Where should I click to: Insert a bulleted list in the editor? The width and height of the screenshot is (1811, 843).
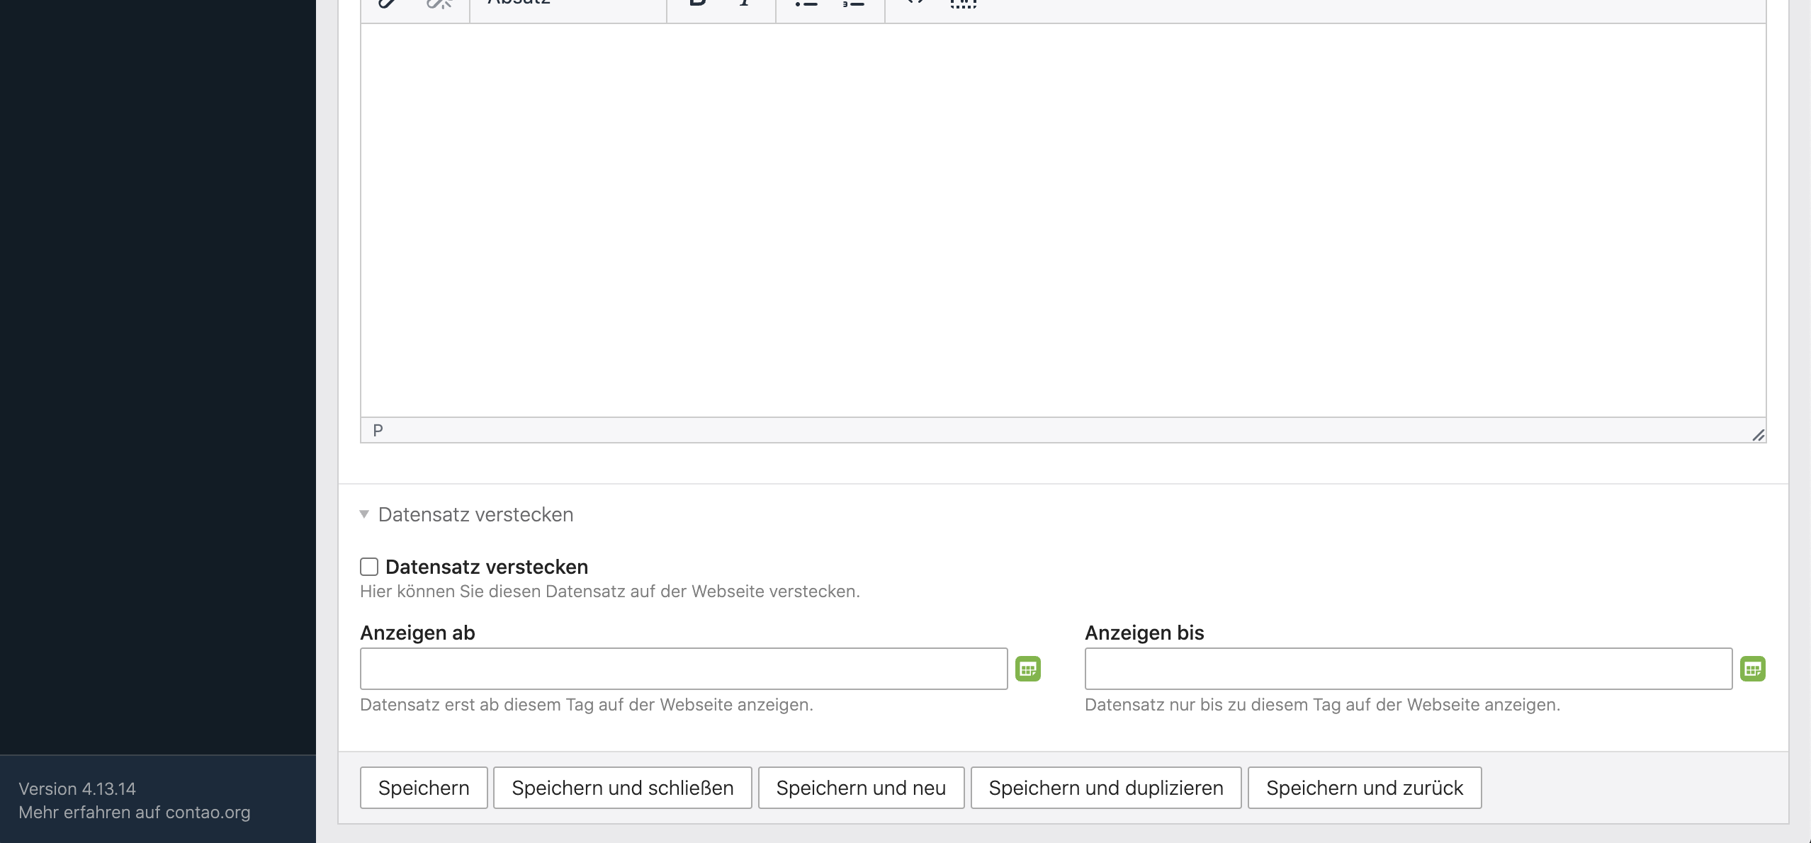point(806,4)
